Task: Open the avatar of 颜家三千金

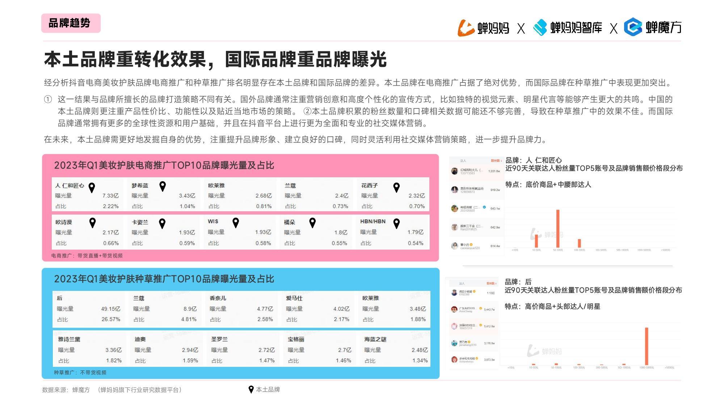Action: [x=455, y=227]
